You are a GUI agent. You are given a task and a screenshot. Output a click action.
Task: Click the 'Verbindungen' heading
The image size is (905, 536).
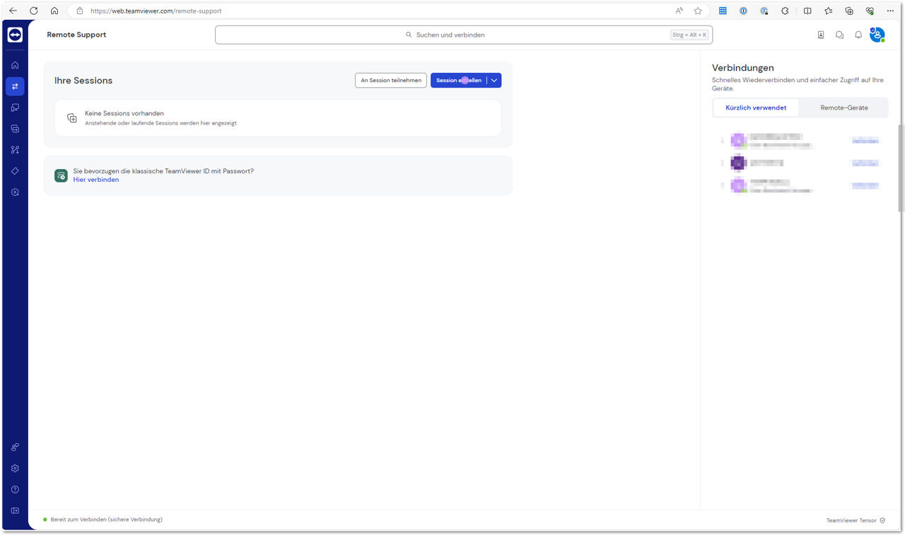coord(743,68)
